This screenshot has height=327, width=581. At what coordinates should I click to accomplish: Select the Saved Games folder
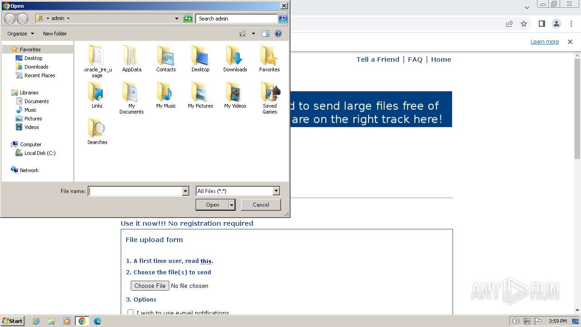tap(270, 97)
